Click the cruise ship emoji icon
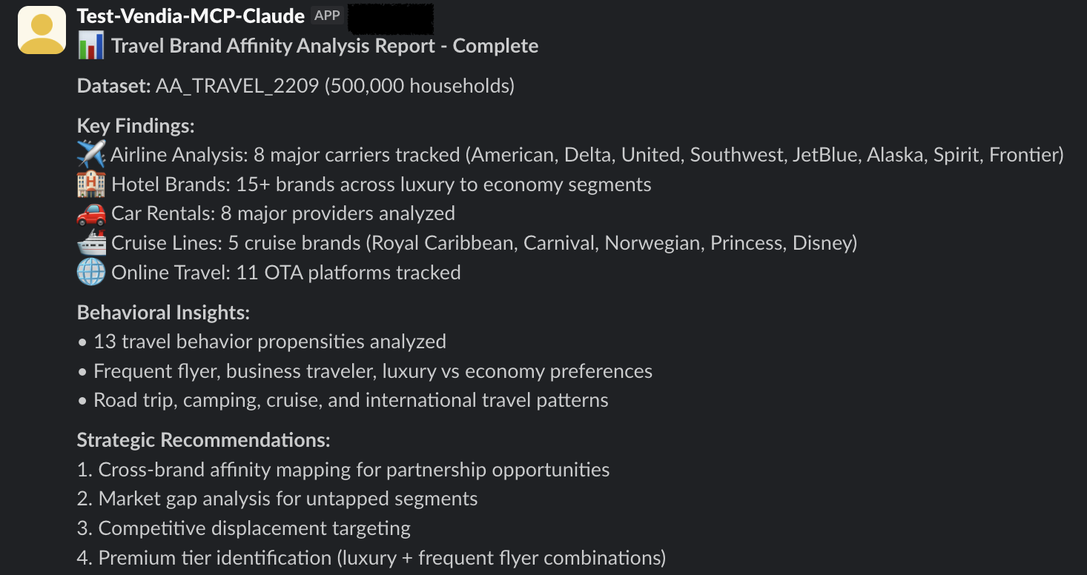Image resolution: width=1087 pixels, height=575 pixels. [x=91, y=243]
